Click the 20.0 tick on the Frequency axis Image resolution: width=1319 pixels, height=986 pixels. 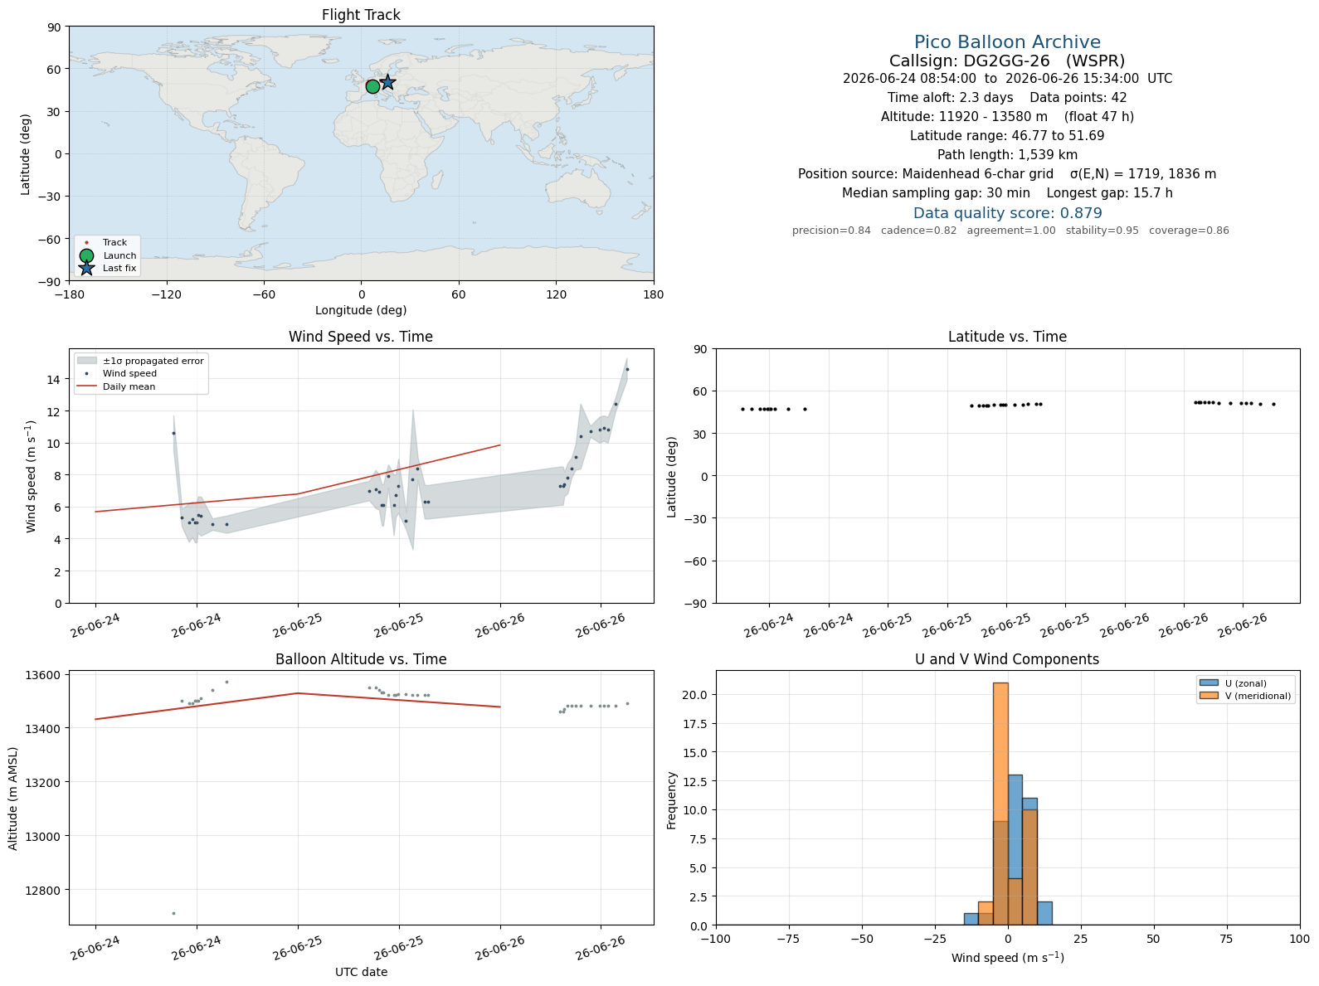click(x=695, y=695)
